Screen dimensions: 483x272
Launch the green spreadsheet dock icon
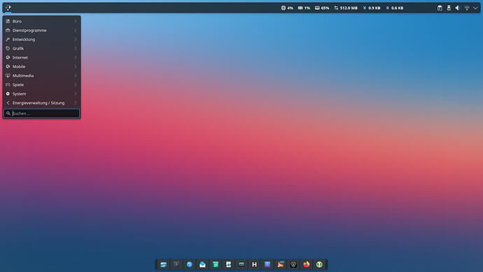coord(216,264)
